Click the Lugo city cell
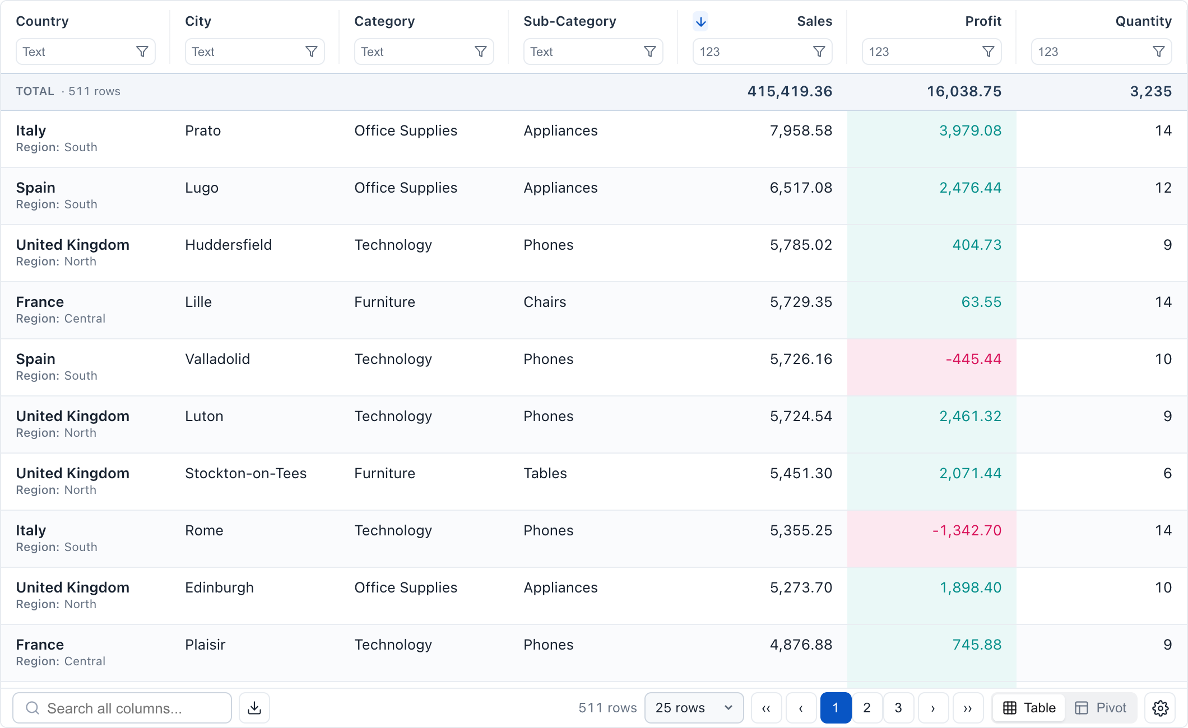 (202, 188)
